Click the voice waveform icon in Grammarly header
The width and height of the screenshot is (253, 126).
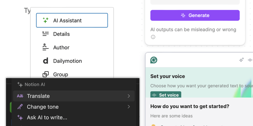coord(250,60)
